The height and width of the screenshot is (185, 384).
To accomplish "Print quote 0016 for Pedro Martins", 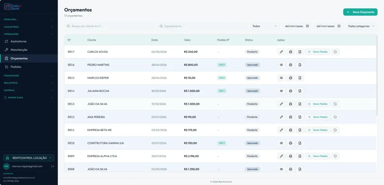I will [290, 65].
